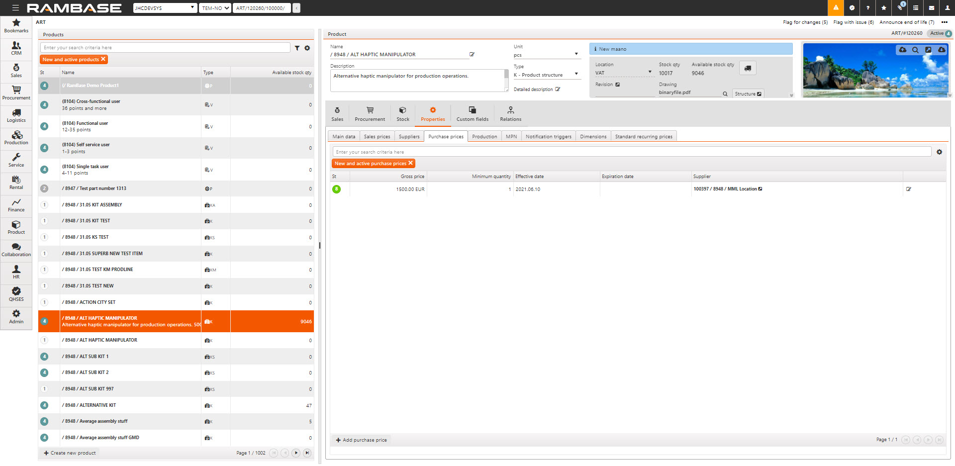
Task: Click the filter funnel icon in Products
Action: 297,48
